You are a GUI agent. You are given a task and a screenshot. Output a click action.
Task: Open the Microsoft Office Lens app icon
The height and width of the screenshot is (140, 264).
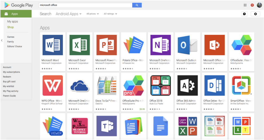click(x=214, y=45)
